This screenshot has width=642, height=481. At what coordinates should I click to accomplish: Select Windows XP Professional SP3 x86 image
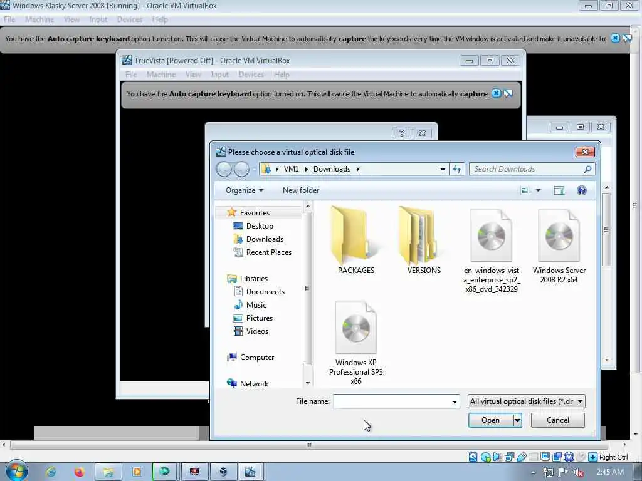pos(356,343)
